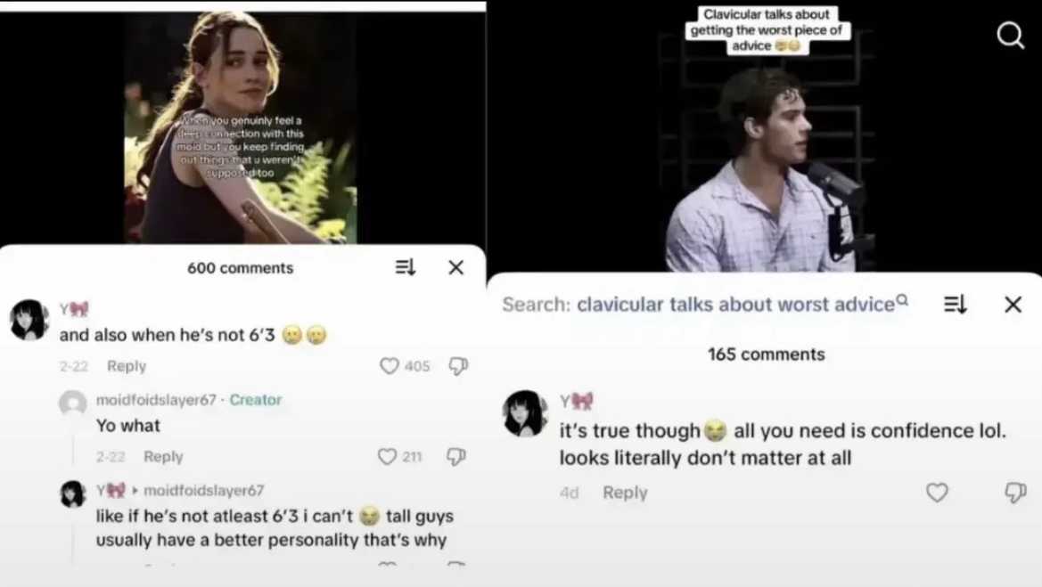The height and width of the screenshot is (587, 1042).
Task: Reply to the 'and also when he's not 6'3' comment
Action: pyautogui.click(x=127, y=366)
